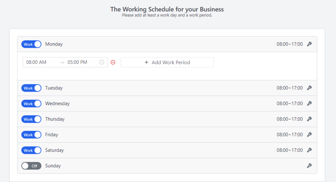Disable the Wednesday Work switch
336x182 pixels.
[x=31, y=103]
